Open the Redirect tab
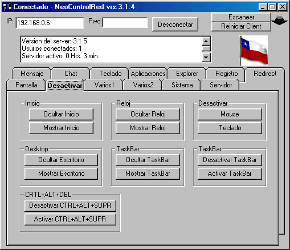Viewport: 290px width, 250px height. point(265,74)
